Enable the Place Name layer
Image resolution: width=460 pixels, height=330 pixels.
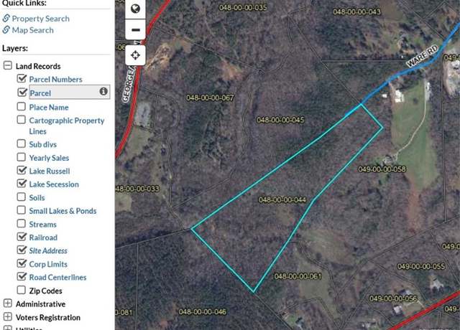click(x=21, y=106)
